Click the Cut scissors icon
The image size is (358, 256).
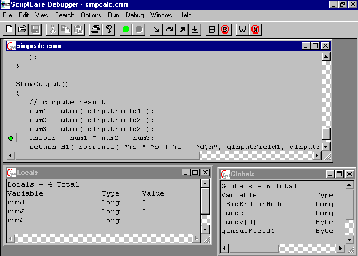[x=53, y=29]
